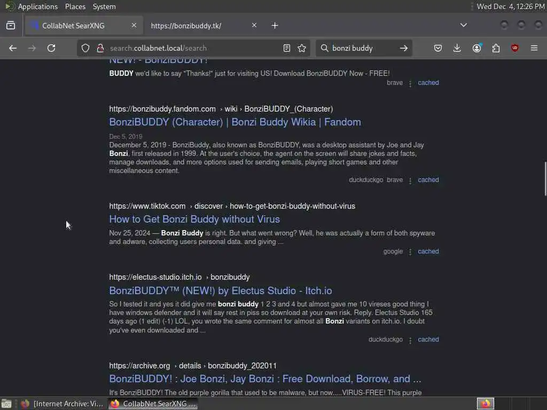547x410 pixels.
Task: Reload the current search page
Action: [x=51, y=48]
